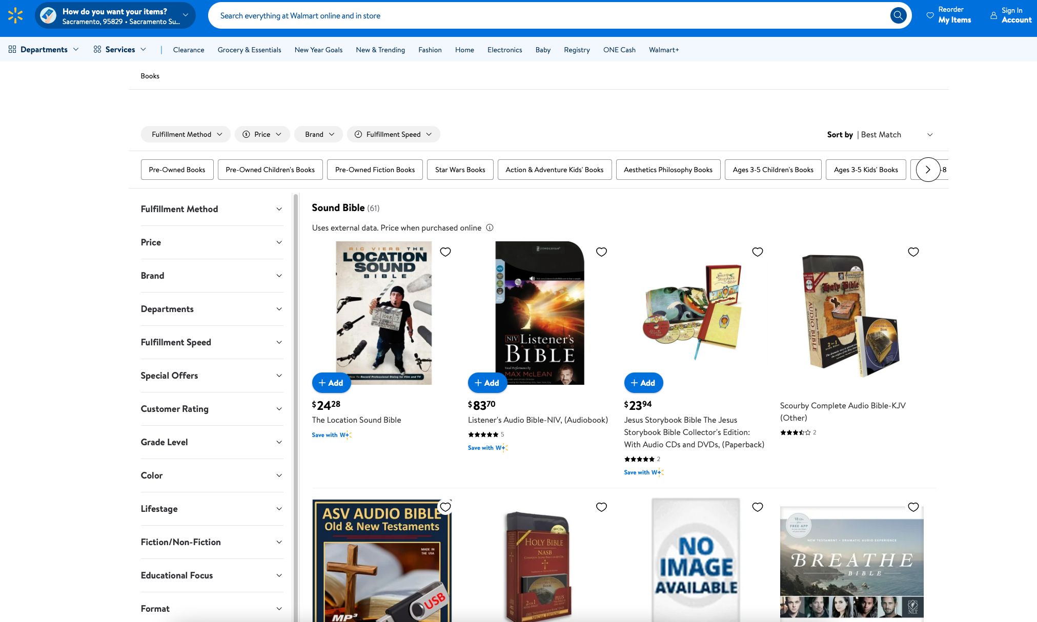Click info icon beside price notice
Image resolution: width=1037 pixels, height=622 pixels.
(490, 227)
